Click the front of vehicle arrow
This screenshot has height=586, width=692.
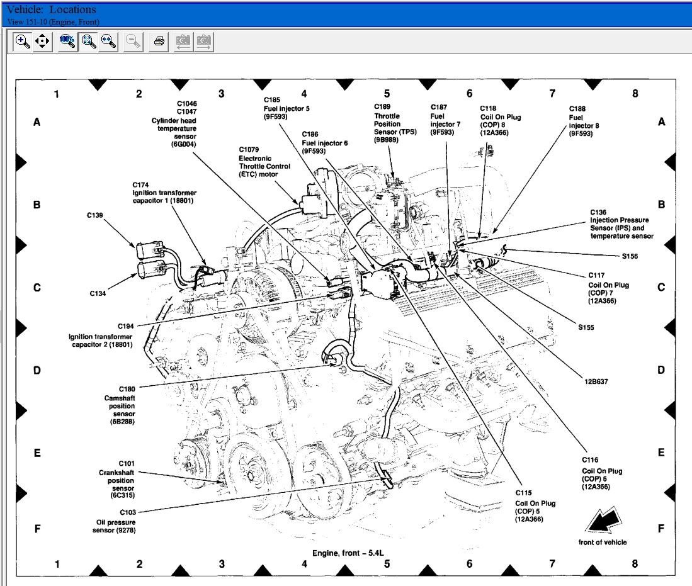tap(603, 521)
